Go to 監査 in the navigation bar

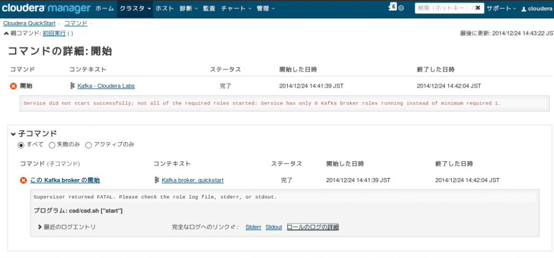[x=209, y=9]
